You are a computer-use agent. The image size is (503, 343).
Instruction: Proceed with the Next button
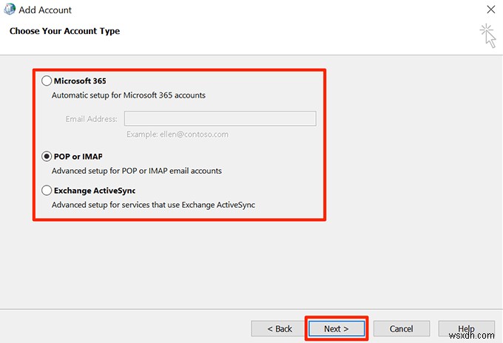(336, 328)
